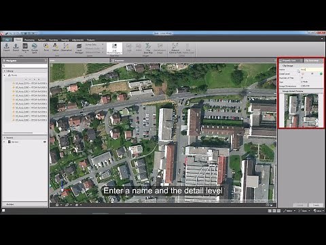This screenshot has width=326, height=245.
Task: Click the second greyed-out image tool left of Clip Base Map
Action: 139,48
